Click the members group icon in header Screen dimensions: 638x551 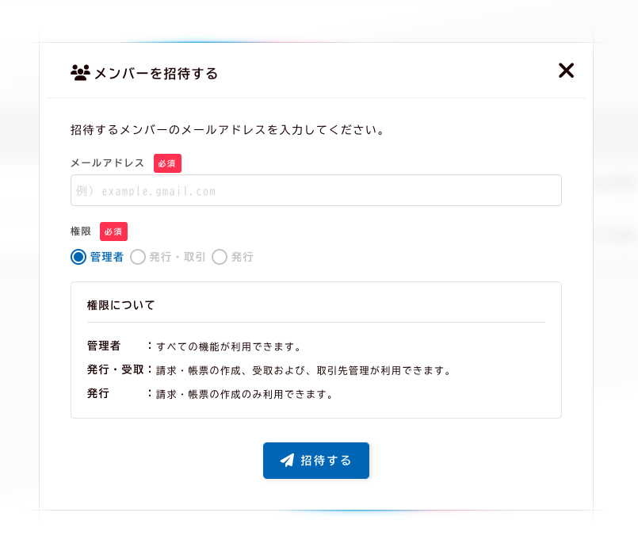point(80,73)
